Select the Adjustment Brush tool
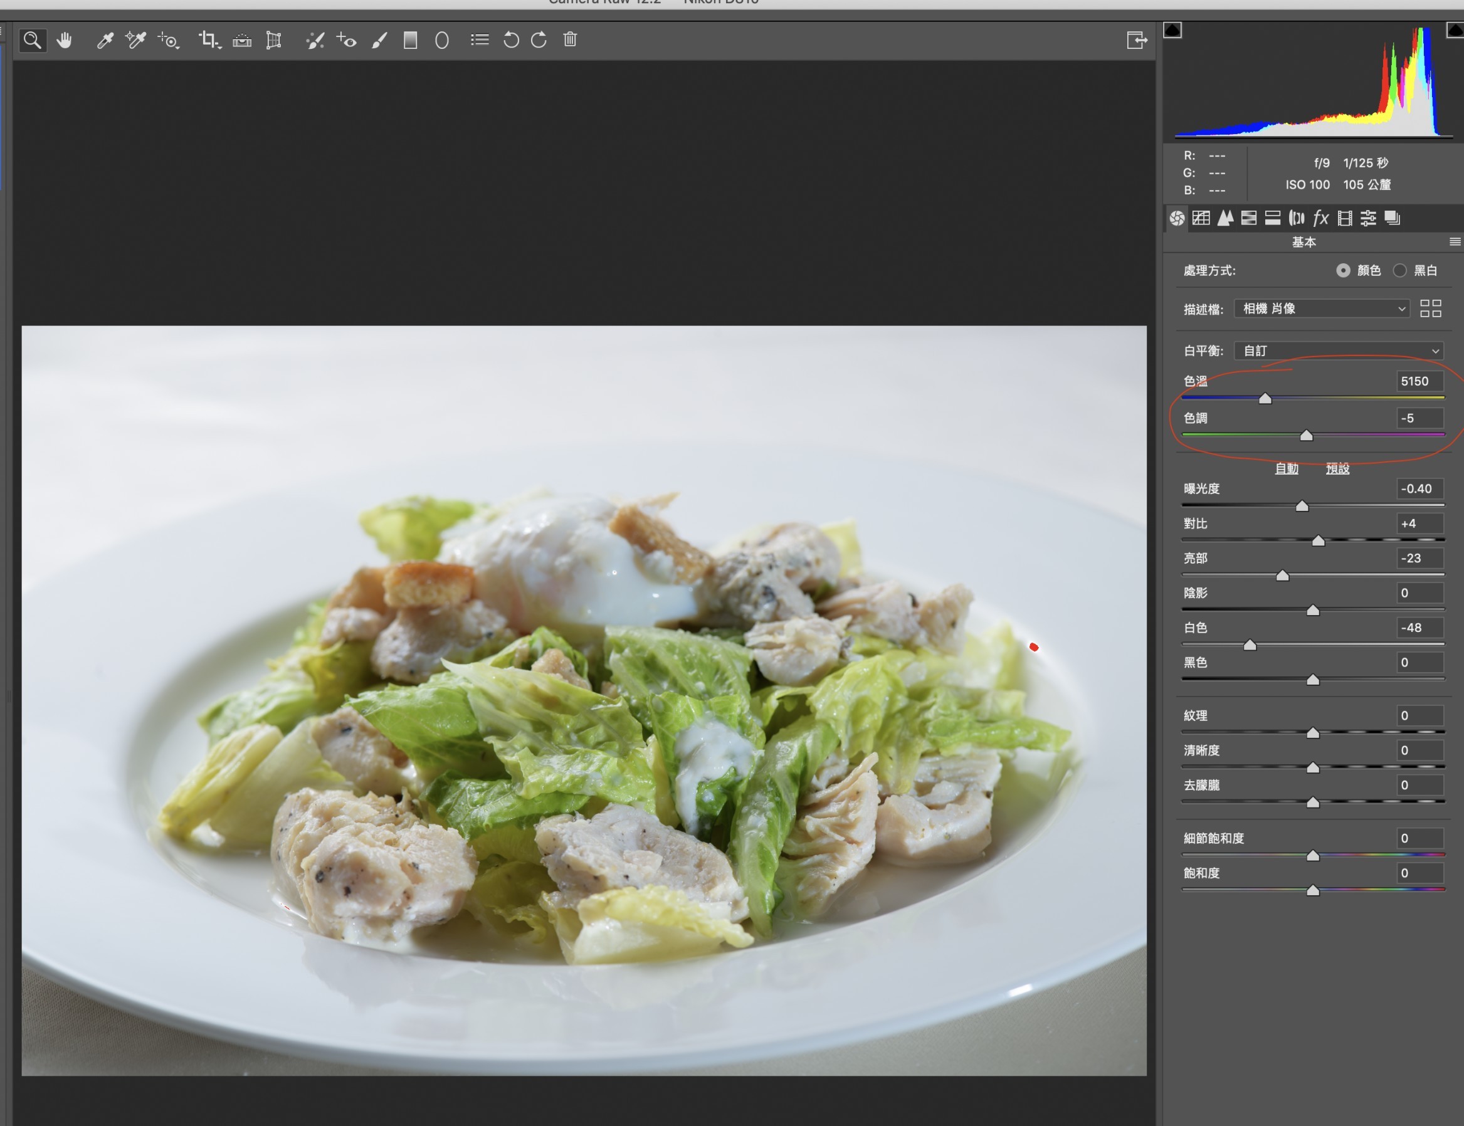This screenshot has height=1126, width=1464. [x=379, y=40]
